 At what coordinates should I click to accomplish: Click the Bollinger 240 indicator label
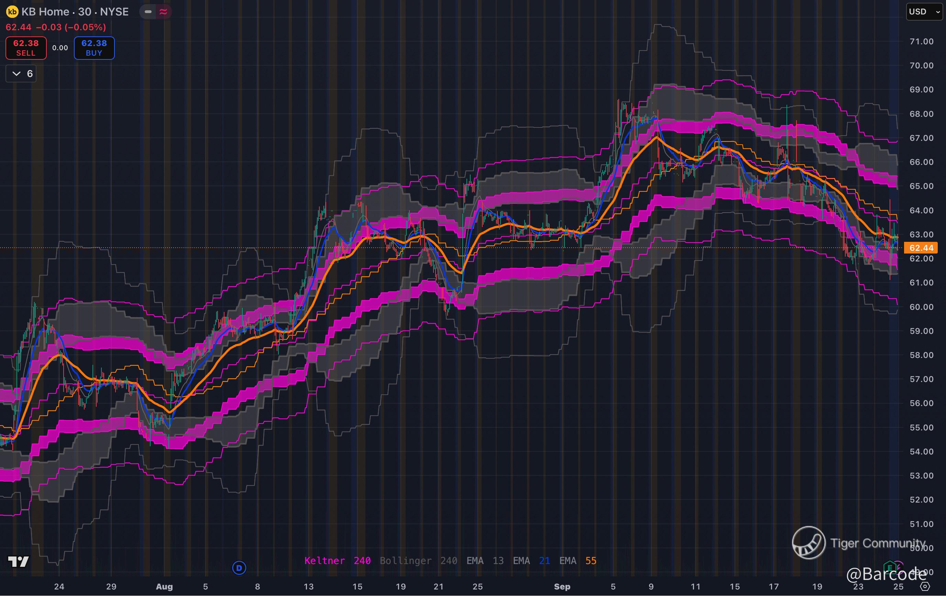tap(418, 561)
